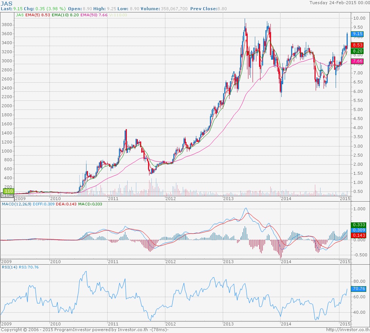370x333 pixels.
Task: Select the Last price value 9.15
Action: tap(18, 9)
